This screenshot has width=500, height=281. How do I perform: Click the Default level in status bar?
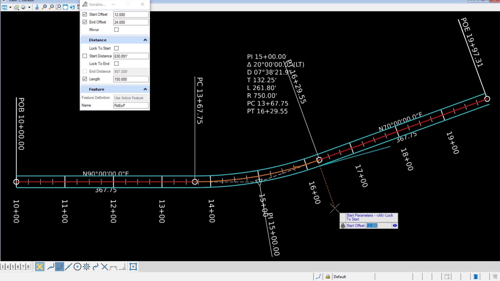tap(340, 277)
